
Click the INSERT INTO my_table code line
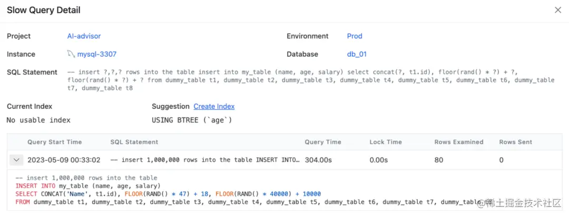(x=88, y=186)
